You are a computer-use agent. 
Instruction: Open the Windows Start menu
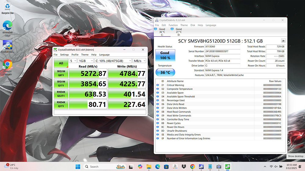pos(78,166)
